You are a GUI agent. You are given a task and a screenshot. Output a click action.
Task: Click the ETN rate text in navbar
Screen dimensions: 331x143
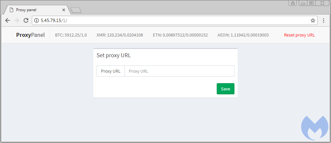click(x=180, y=35)
